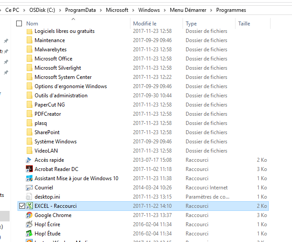Click the Assistant Mise à jour Windows 10 icon
This screenshot has width=292, height=242.
click(x=29, y=178)
